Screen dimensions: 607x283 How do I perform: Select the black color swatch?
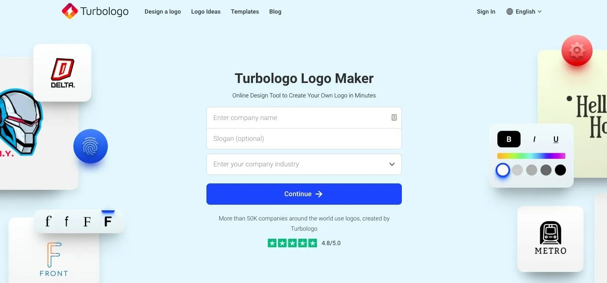[560, 170]
